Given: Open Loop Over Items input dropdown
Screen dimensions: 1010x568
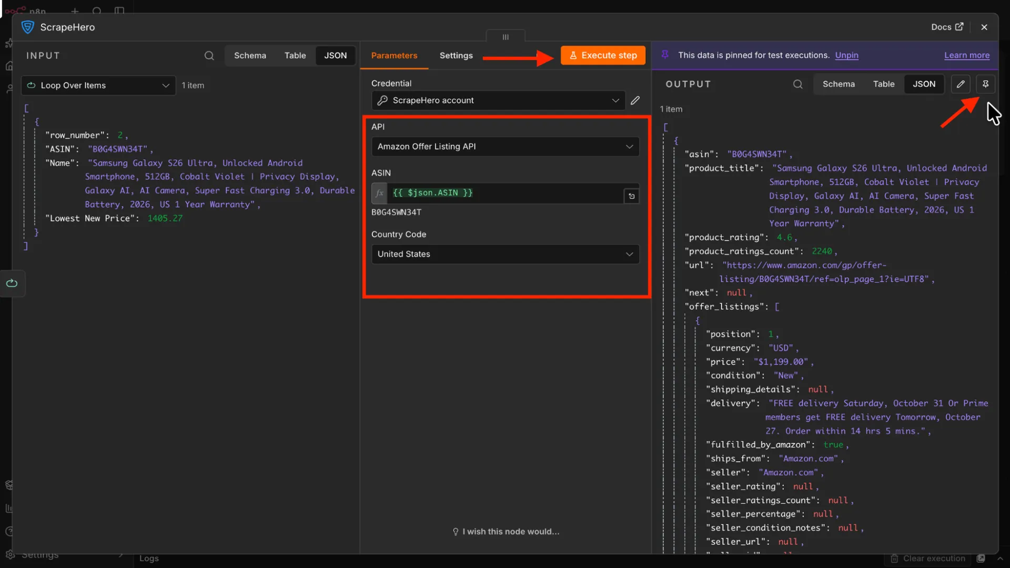Looking at the screenshot, I should 98,85.
